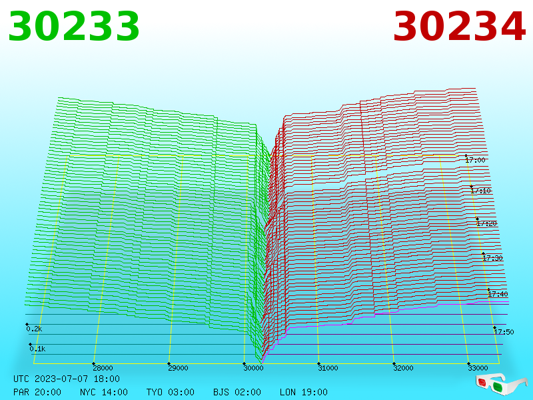
Task: Click the 17:00 time axis marker
Action: (x=475, y=160)
